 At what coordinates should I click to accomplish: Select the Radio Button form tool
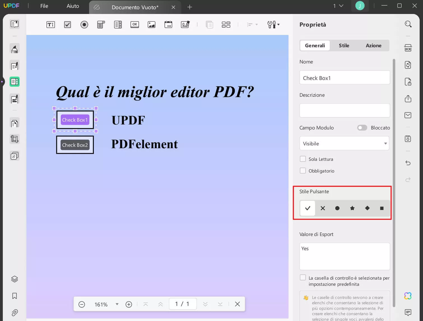coord(84,25)
